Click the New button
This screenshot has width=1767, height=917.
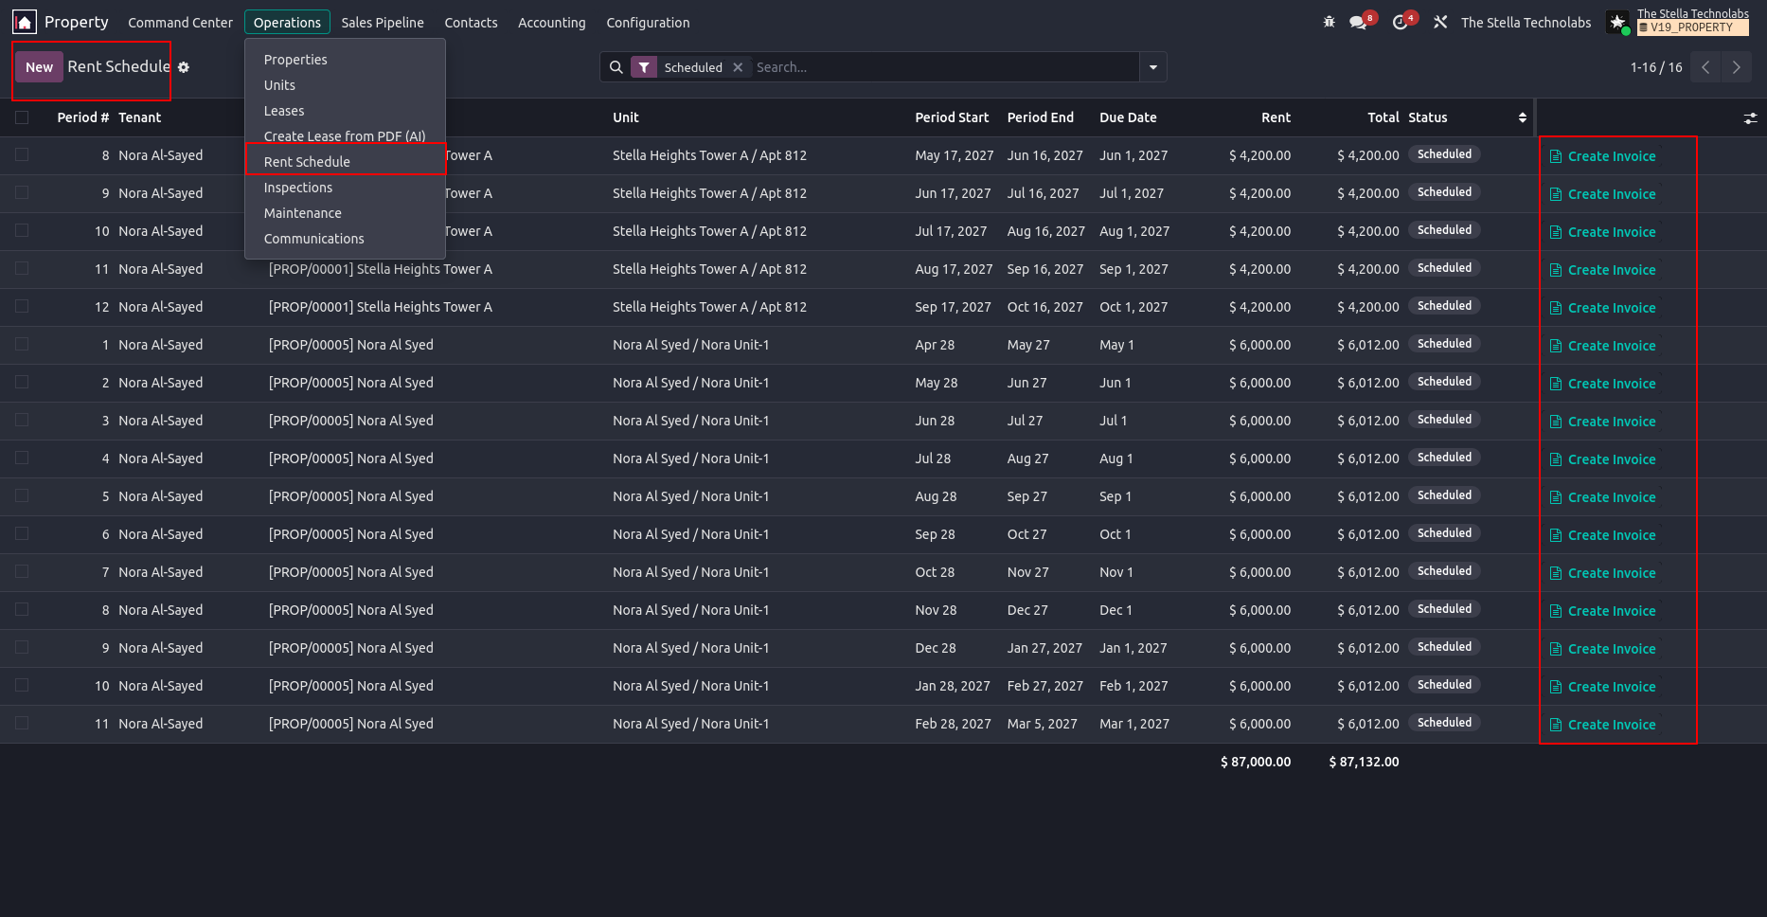point(39,67)
